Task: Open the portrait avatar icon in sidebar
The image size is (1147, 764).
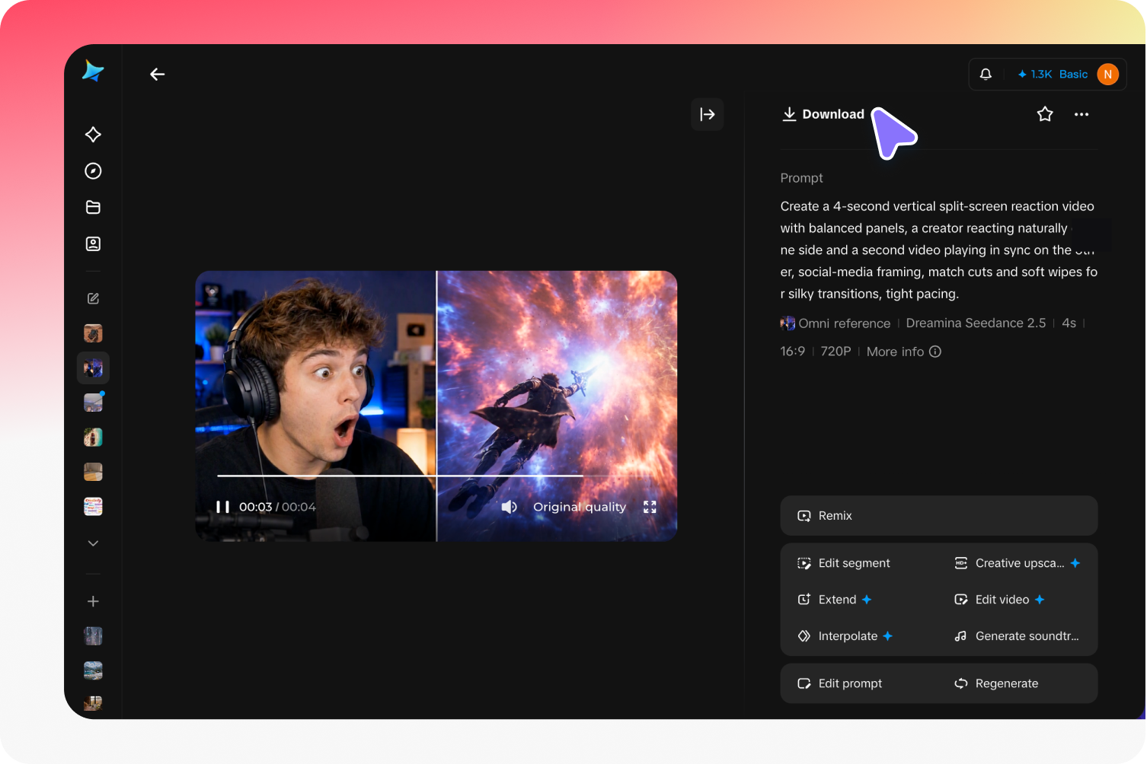Action: (93, 244)
